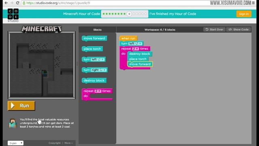Open the browser hamburger menu
Screen dimensions: 259x146
253,3
